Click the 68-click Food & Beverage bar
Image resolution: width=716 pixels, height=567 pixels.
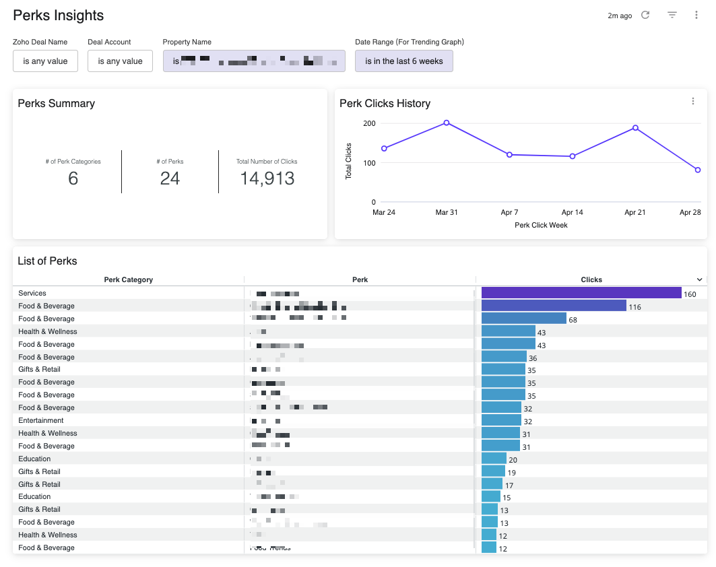523,319
